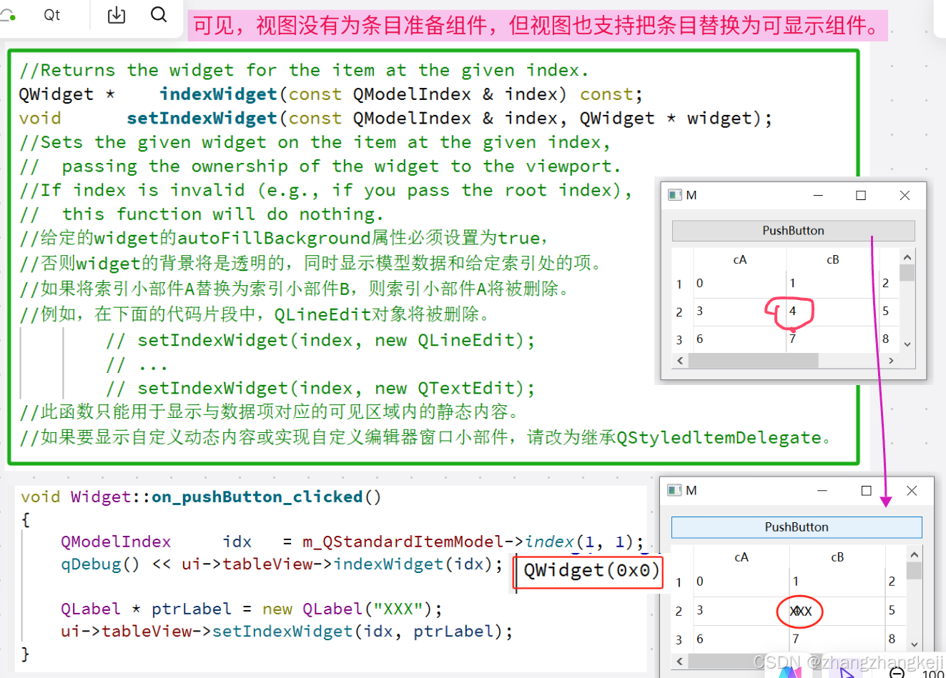Select cell 7 in lower M window table
This screenshot has width=946, height=678.
click(x=837, y=639)
